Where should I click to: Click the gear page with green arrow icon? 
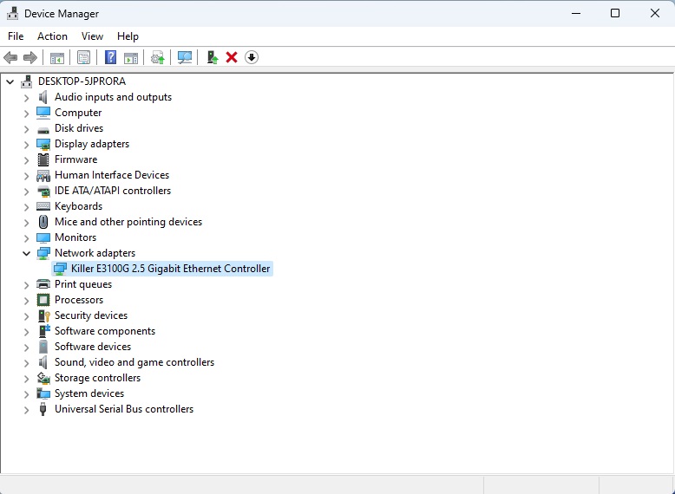click(157, 57)
